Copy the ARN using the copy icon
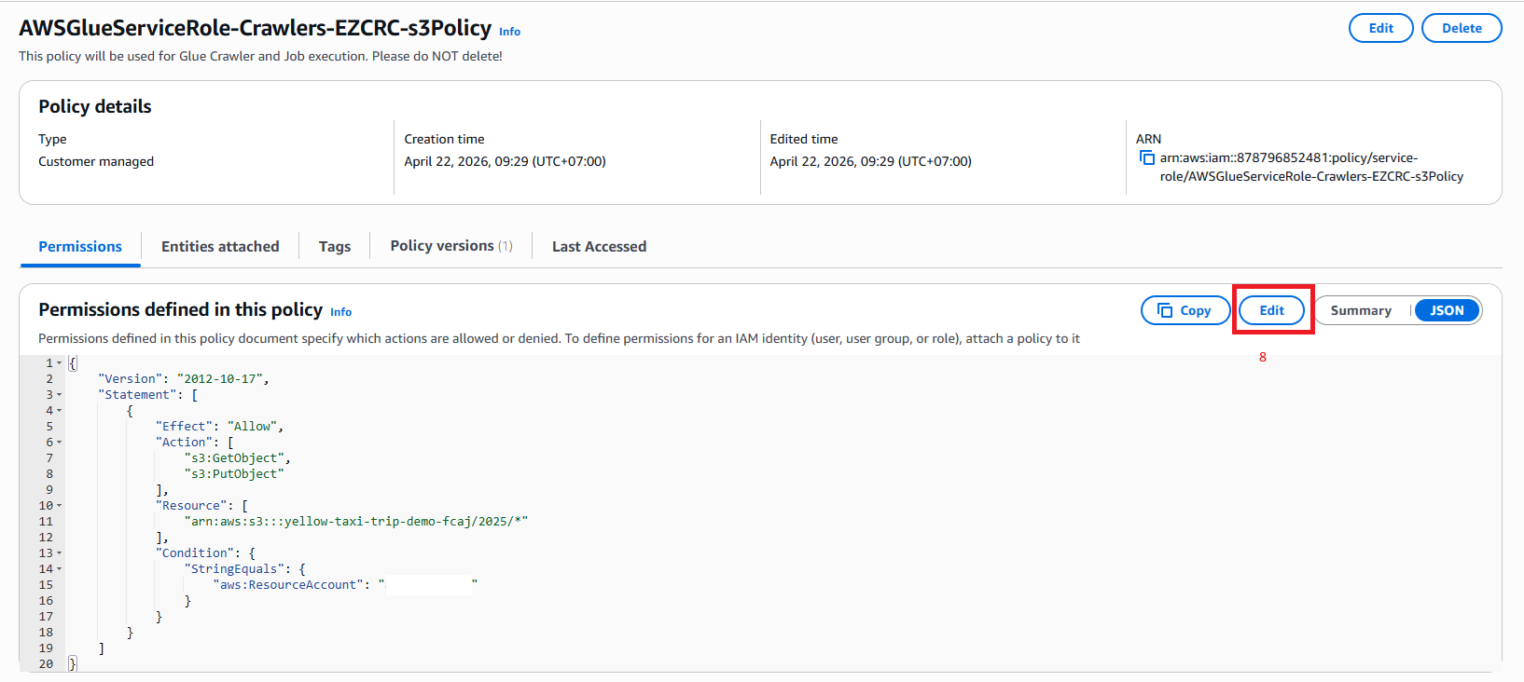 click(x=1147, y=157)
